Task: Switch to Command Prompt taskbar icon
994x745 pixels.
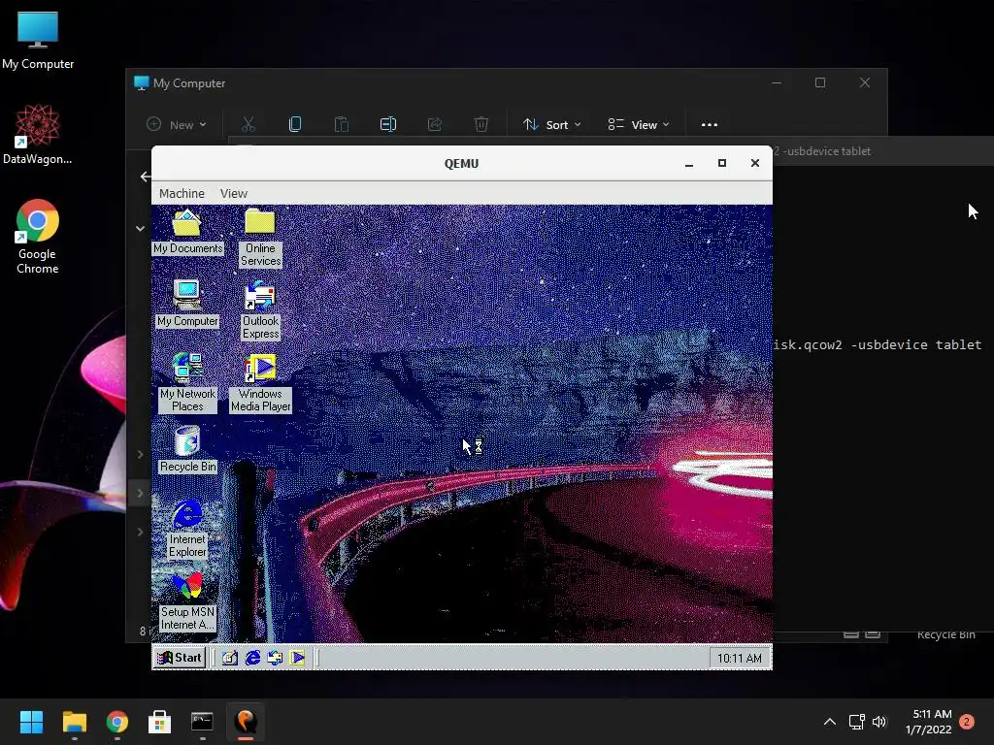Action: tap(202, 722)
